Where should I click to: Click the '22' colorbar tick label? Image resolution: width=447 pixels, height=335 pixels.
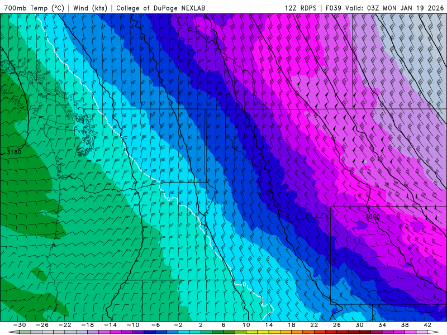(x=314, y=325)
